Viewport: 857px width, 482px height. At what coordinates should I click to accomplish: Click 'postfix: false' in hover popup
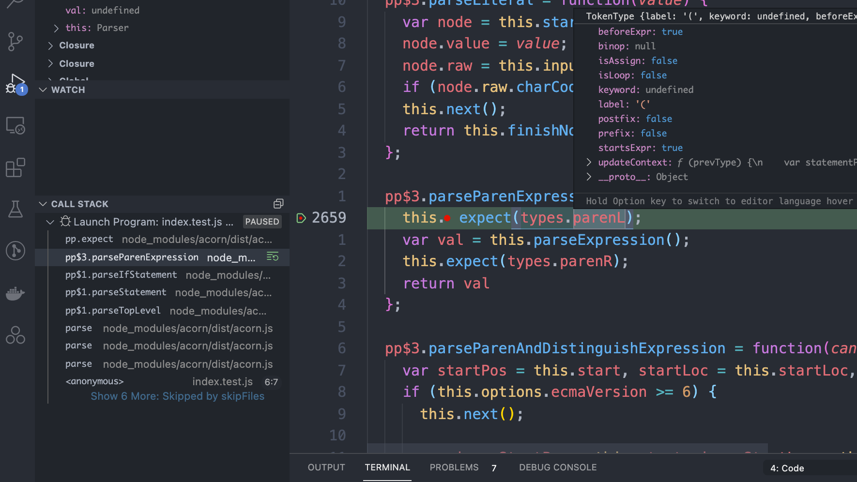(x=635, y=119)
